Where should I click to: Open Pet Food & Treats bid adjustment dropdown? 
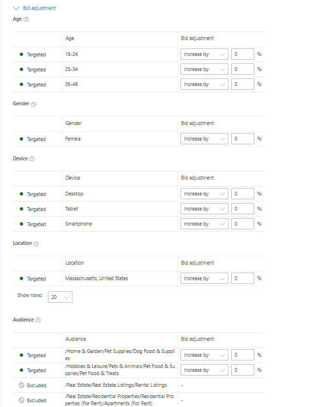point(204,370)
